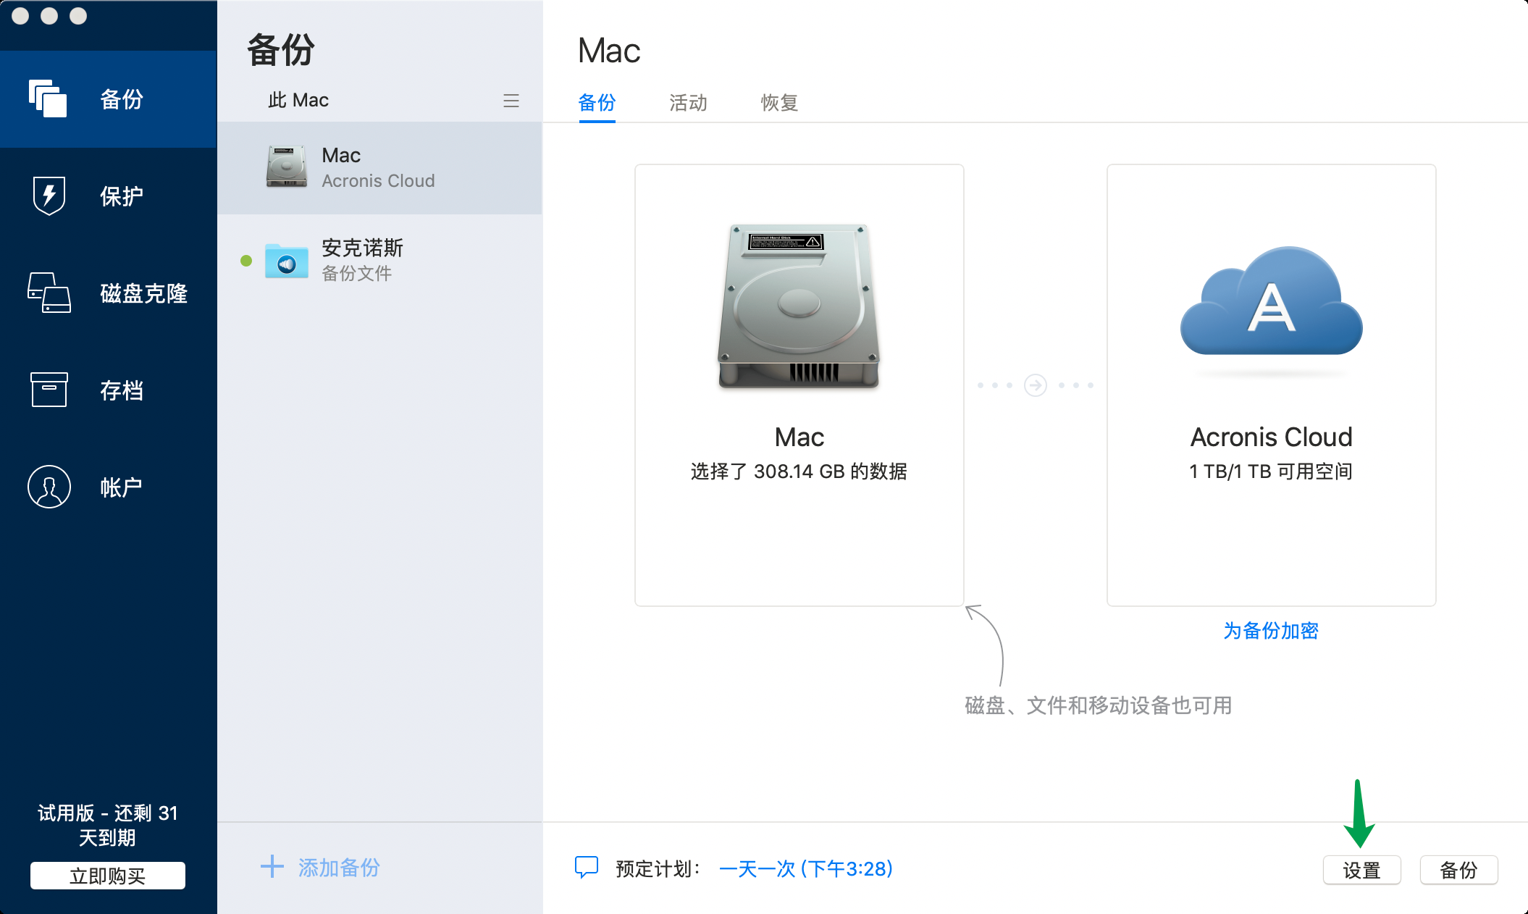Click the arrow icon between source and destination
The width and height of the screenshot is (1528, 914).
pyautogui.click(x=1036, y=385)
